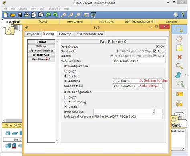Select Static under IP Configuration
This screenshot has height=156, width=190.
point(65,76)
